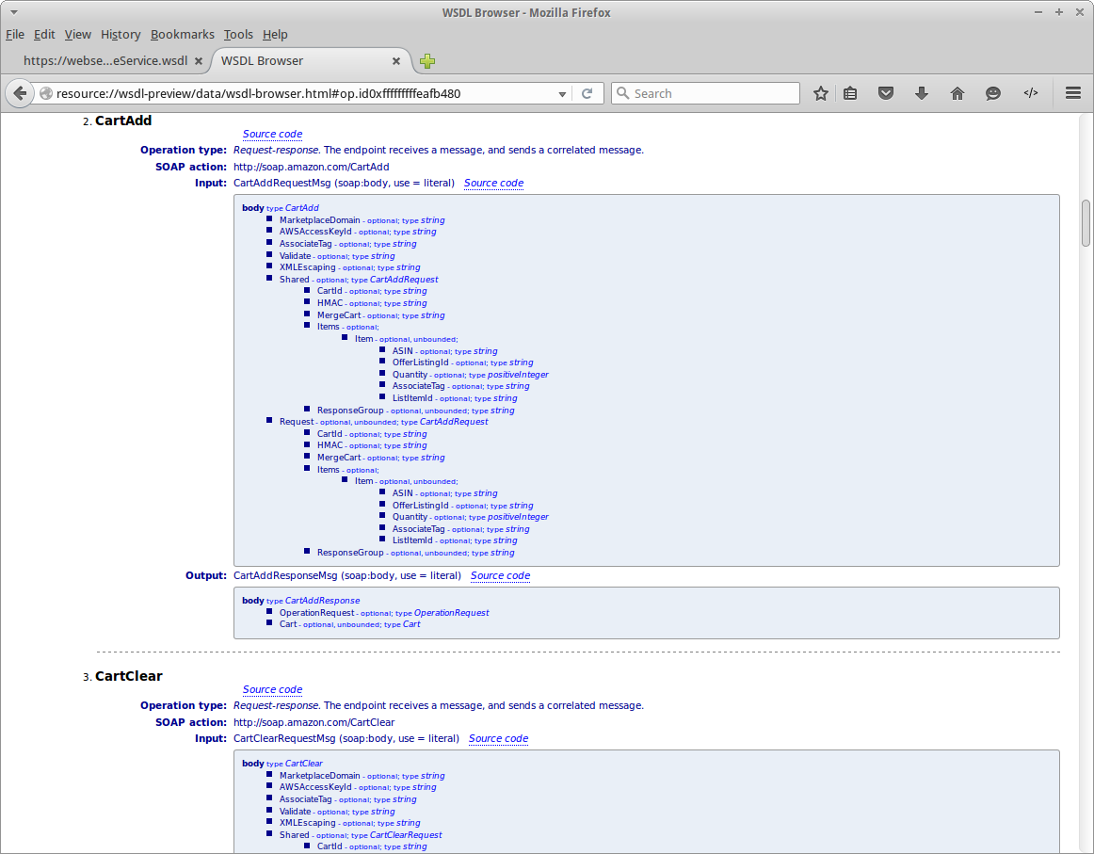This screenshot has width=1094, height=854.
Task: Click the Hello chat smiley icon
Action: click(993, 93)
